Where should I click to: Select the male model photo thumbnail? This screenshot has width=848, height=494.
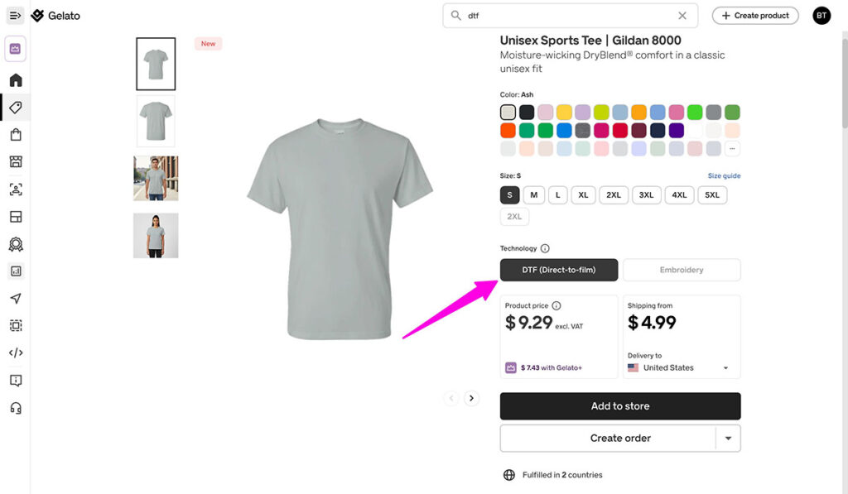pos(156,178)
